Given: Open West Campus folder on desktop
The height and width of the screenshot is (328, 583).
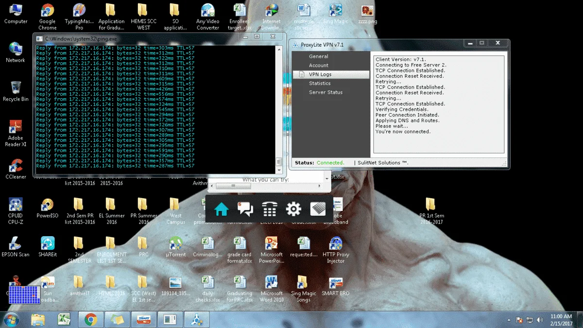Looking at the screenshot, I should tap(175, 211).
